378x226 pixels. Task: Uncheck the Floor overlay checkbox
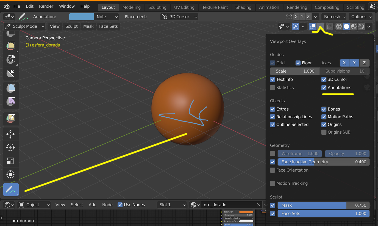tap(298, 63)
